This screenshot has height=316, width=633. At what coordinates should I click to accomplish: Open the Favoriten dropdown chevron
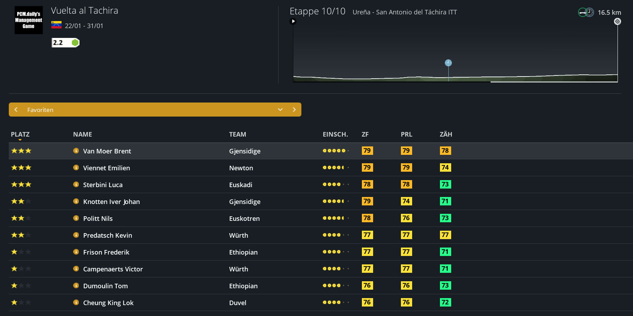(x=280, y=110)
